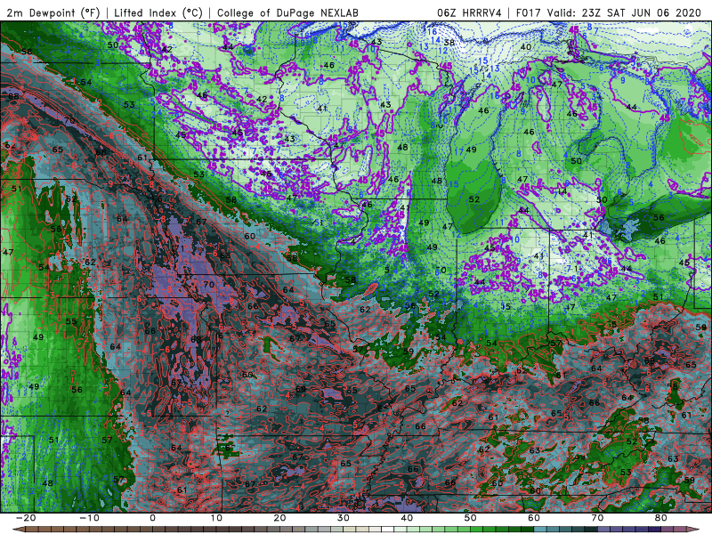This screenshot has height=534, width=712.
Task: Click the '40' color scale label
Action: 407,518
